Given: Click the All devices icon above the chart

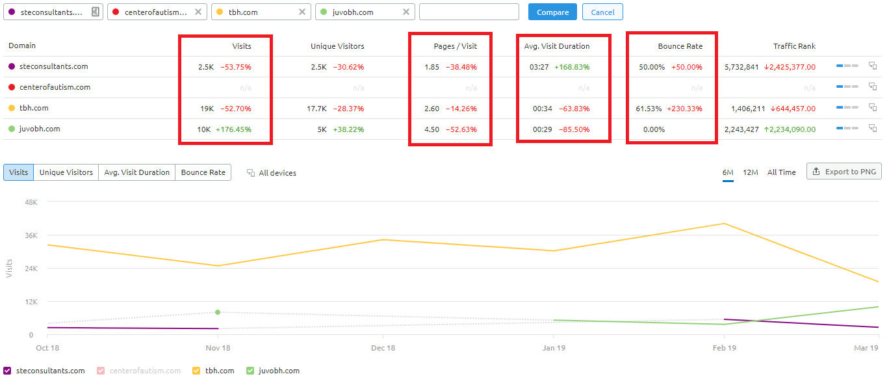Looking at the screenshot, I should pyautogui.click(x=251, y=173).
